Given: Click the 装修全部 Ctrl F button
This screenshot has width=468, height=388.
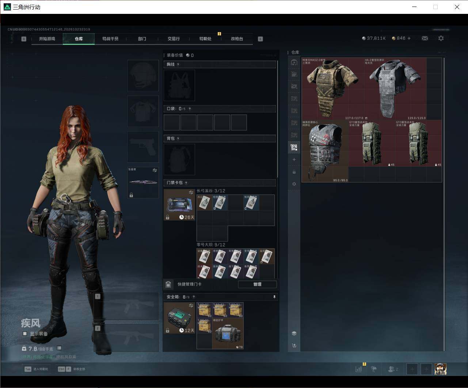Looking at the screenshot, I should 71,369.
